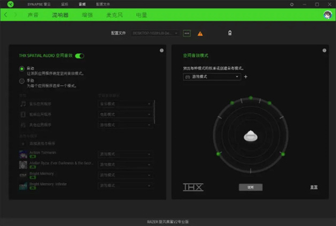Click the plus icon to add audio mode
Screen dimensions: 336x226
pyautogui.click(x=245, y=77)
